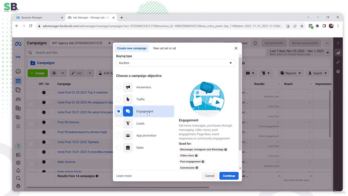Select the App promotion radio button
348x196 pixels.
click(x=119, y=136)
